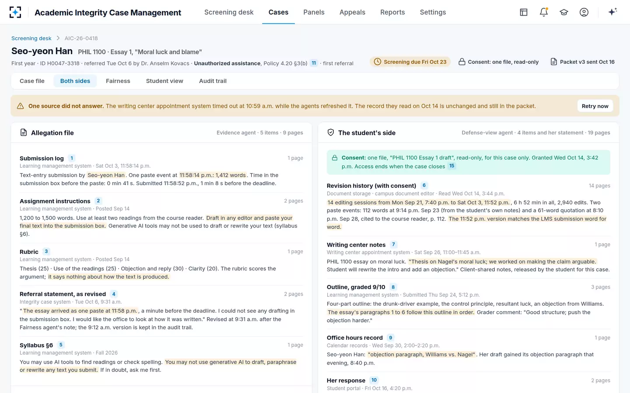Click the document icon beside Packet v3
Image resolution: width=630 pixels, height=393 pixels.
[554, 62]
